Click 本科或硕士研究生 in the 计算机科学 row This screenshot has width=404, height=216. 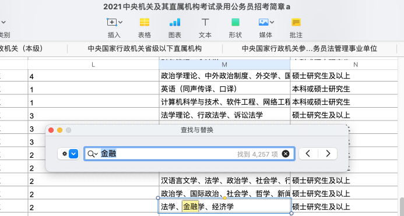pos(321,102)
